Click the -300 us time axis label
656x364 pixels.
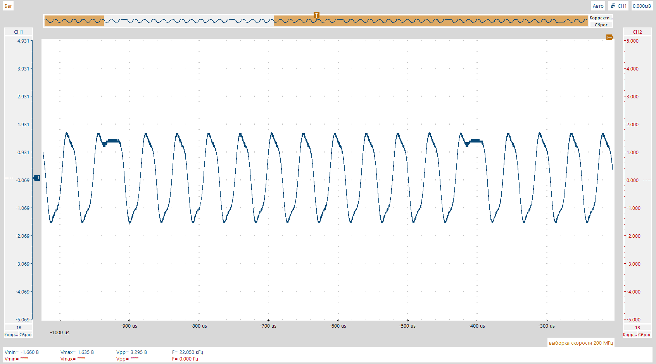pos(547,326)
